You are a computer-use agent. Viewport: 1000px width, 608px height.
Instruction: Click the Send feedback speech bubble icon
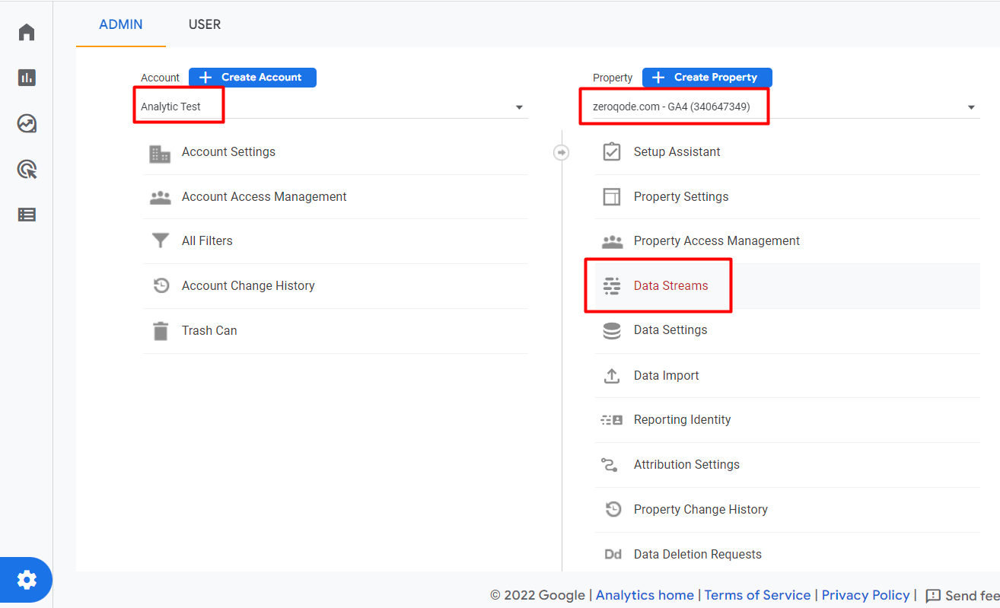pyautogui.click(x=933, y=596)
